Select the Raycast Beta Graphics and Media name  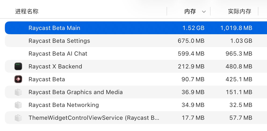(x=75, y=92)
